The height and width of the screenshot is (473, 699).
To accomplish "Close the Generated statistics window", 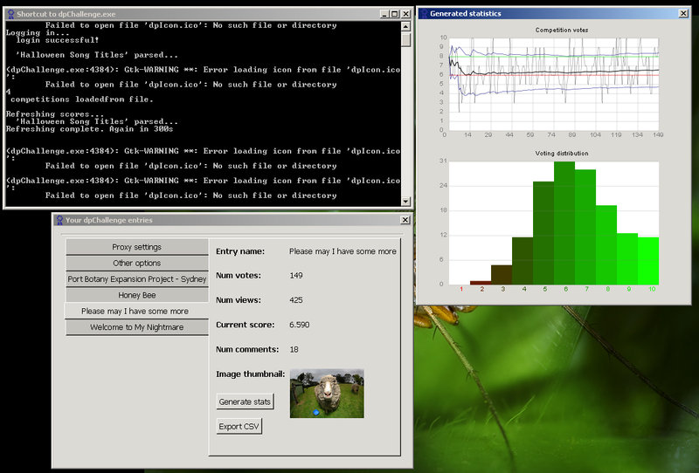I will pyautogui.click(x=684, y=13).
